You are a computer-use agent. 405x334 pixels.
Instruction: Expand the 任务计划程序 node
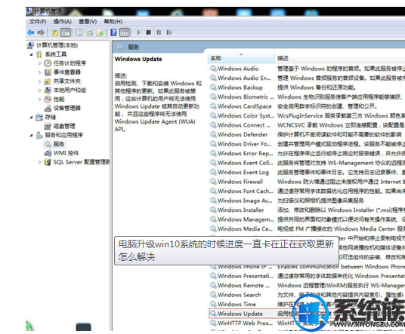click(x=40, y=63)
